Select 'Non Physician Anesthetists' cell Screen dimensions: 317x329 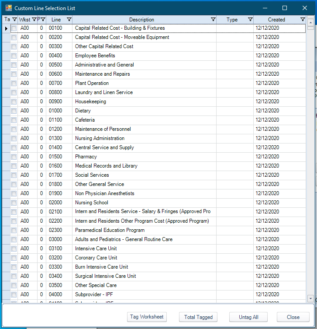point(144,193)
